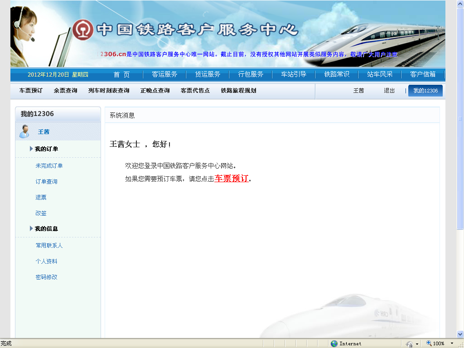Click the vertical scrollbar thumb
This screenshot has height=348, width=464.
460,119
